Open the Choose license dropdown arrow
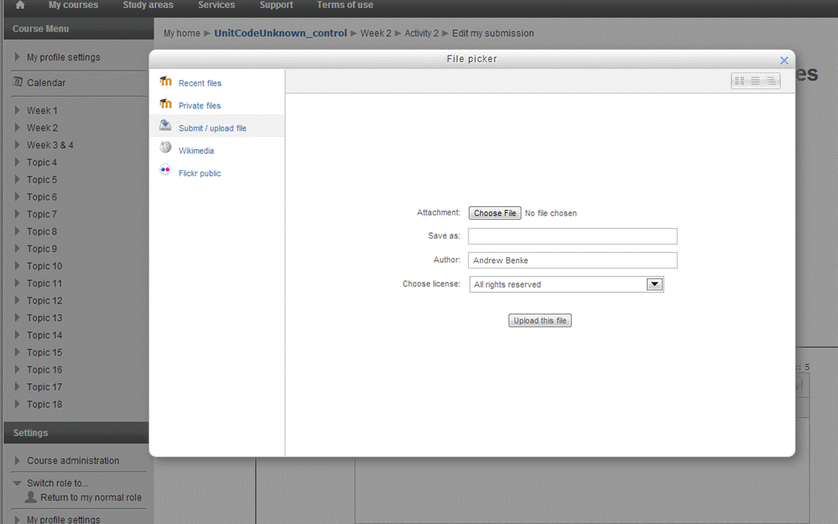 (655, 284)
